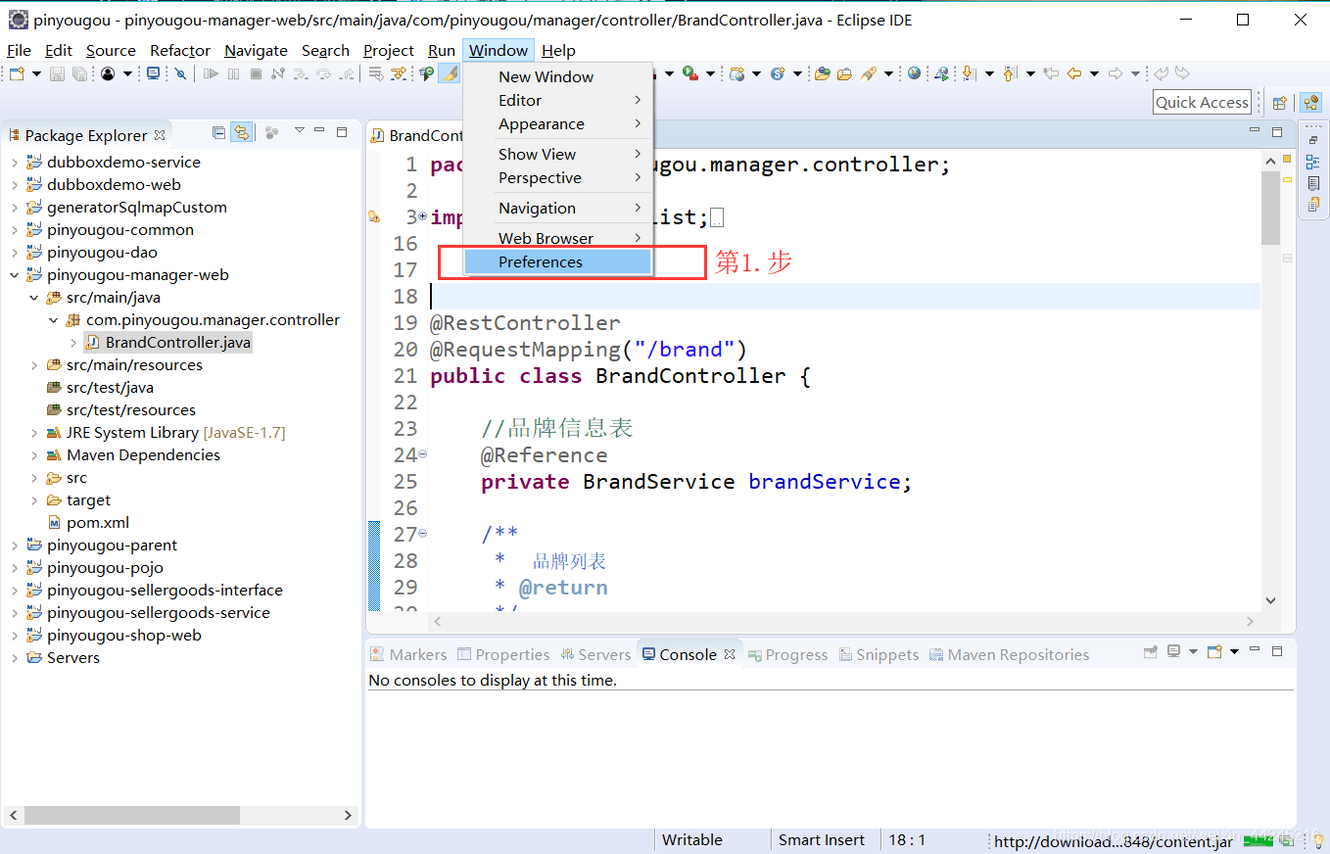The width and height of the screenshot is (1330, 854).
Task: Open the Show View submenu
Action: pos(557,154)
